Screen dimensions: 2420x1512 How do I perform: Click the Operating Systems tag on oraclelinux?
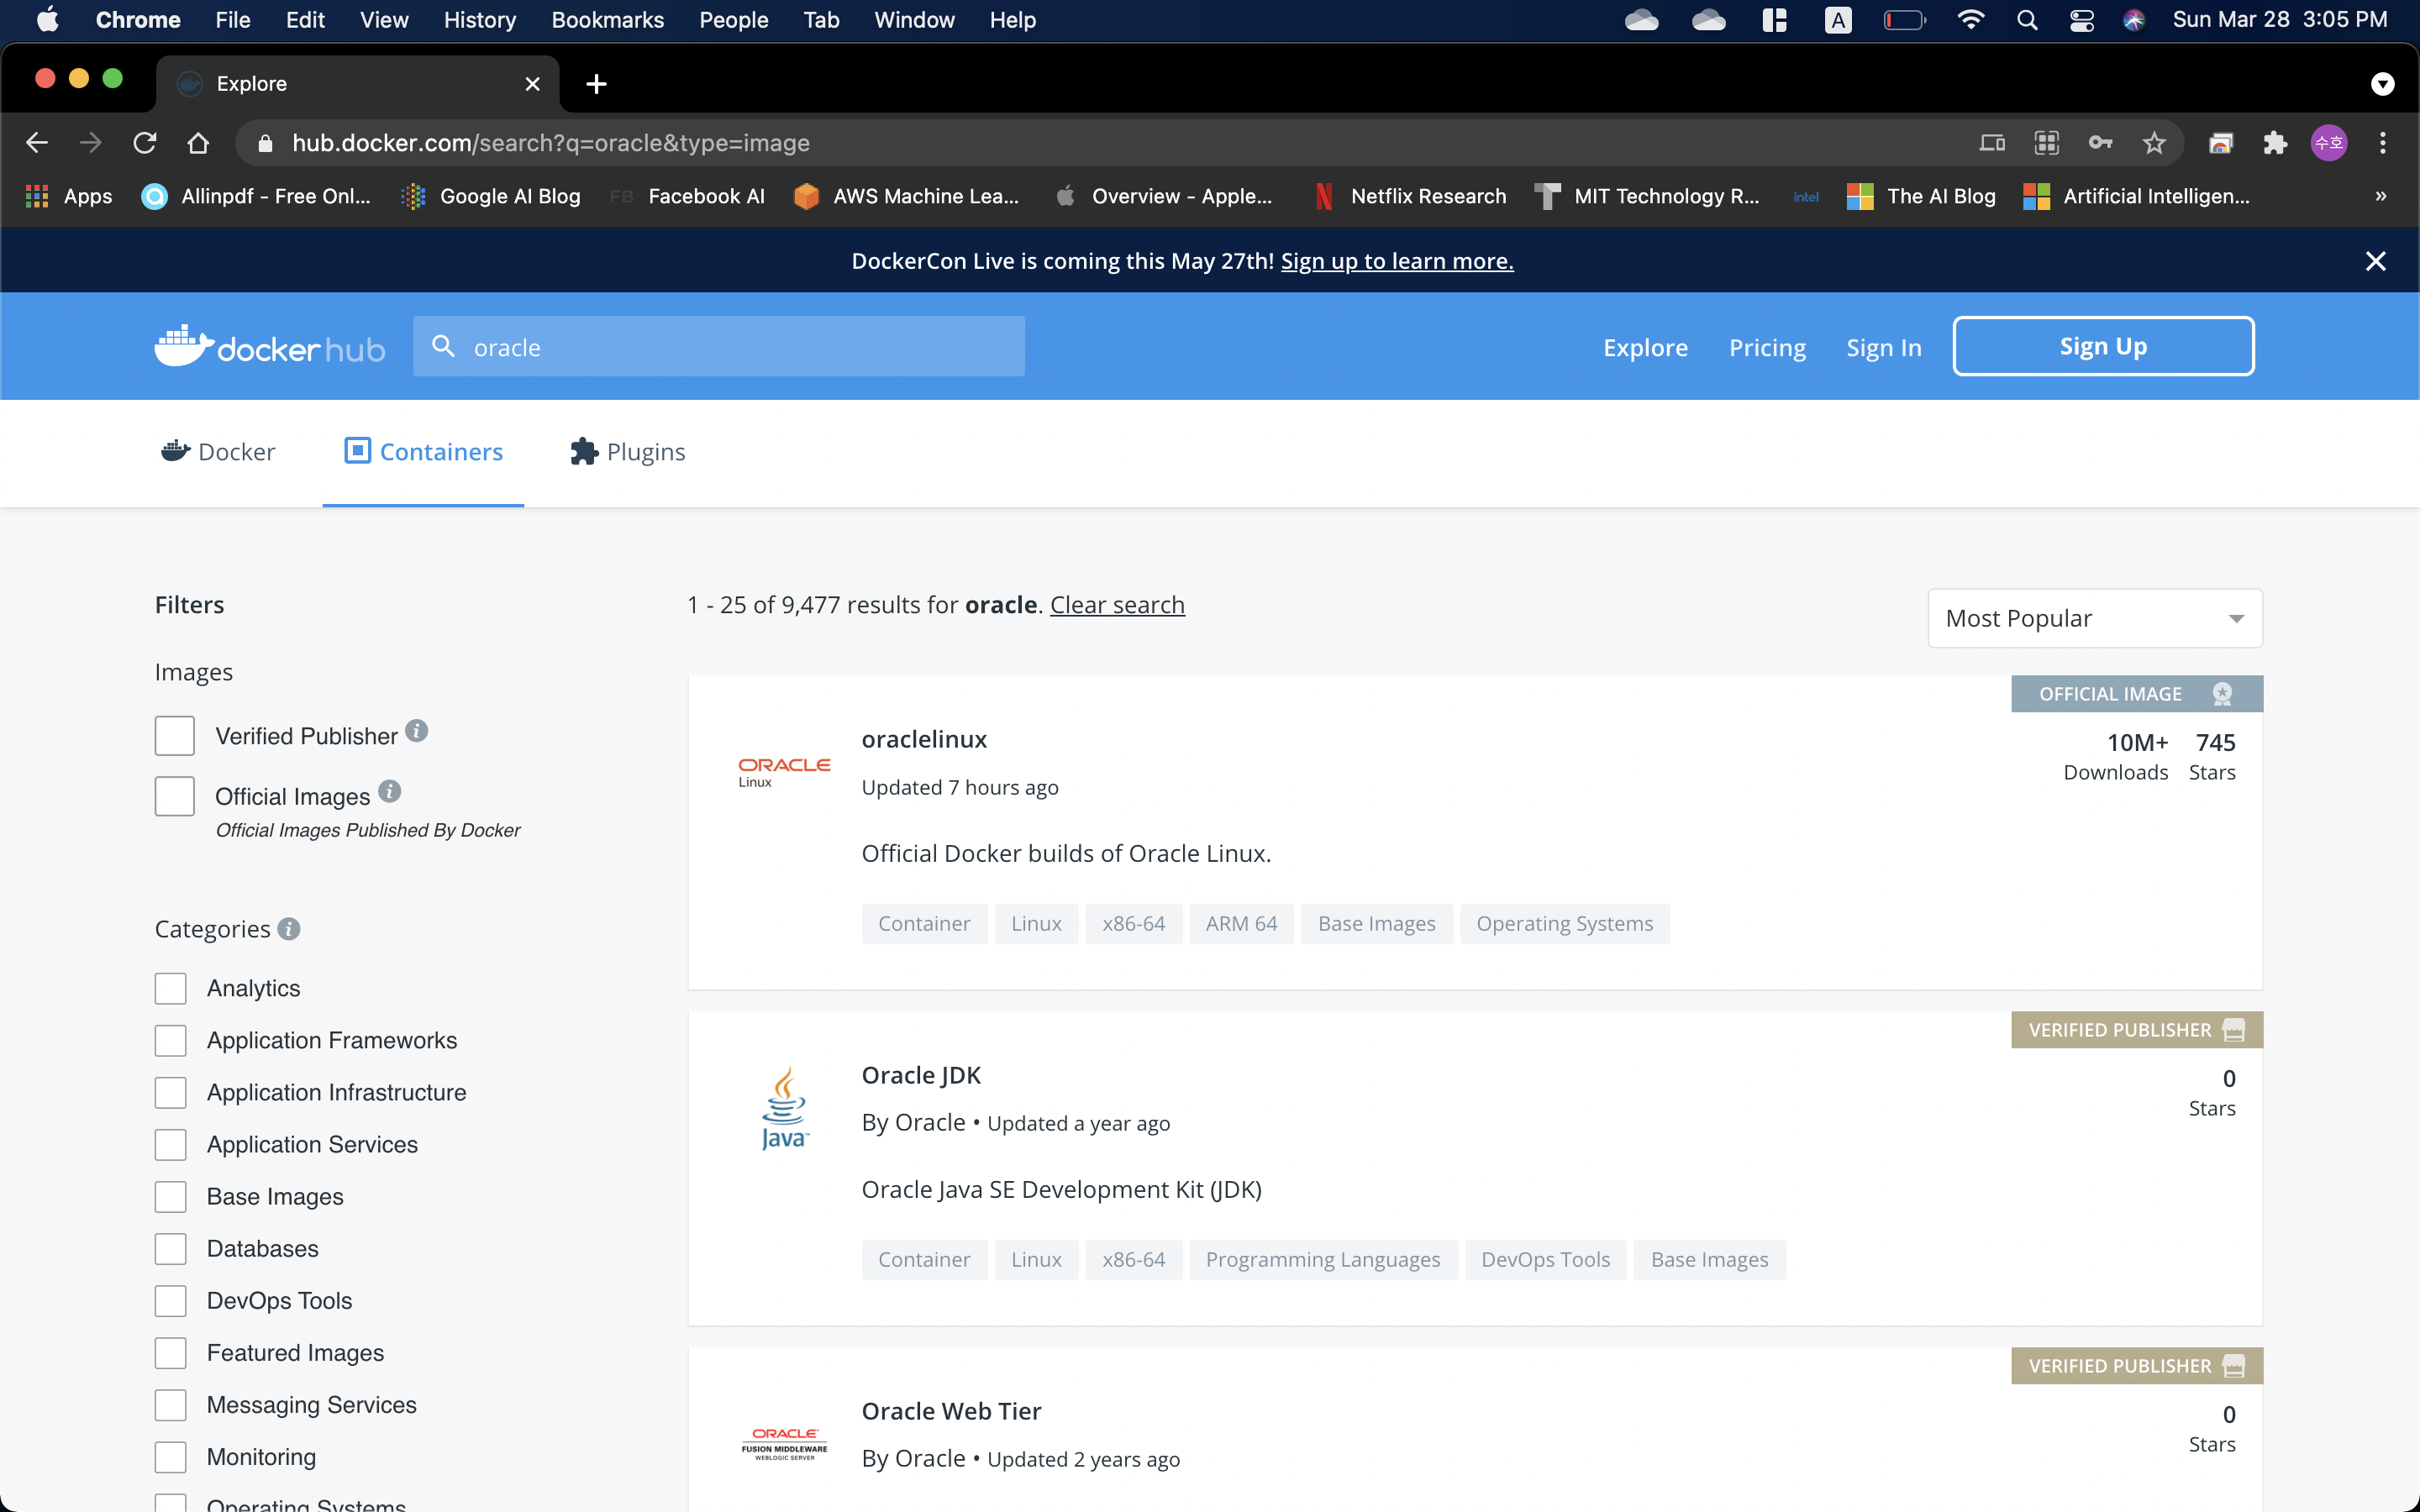(1564, 924)
